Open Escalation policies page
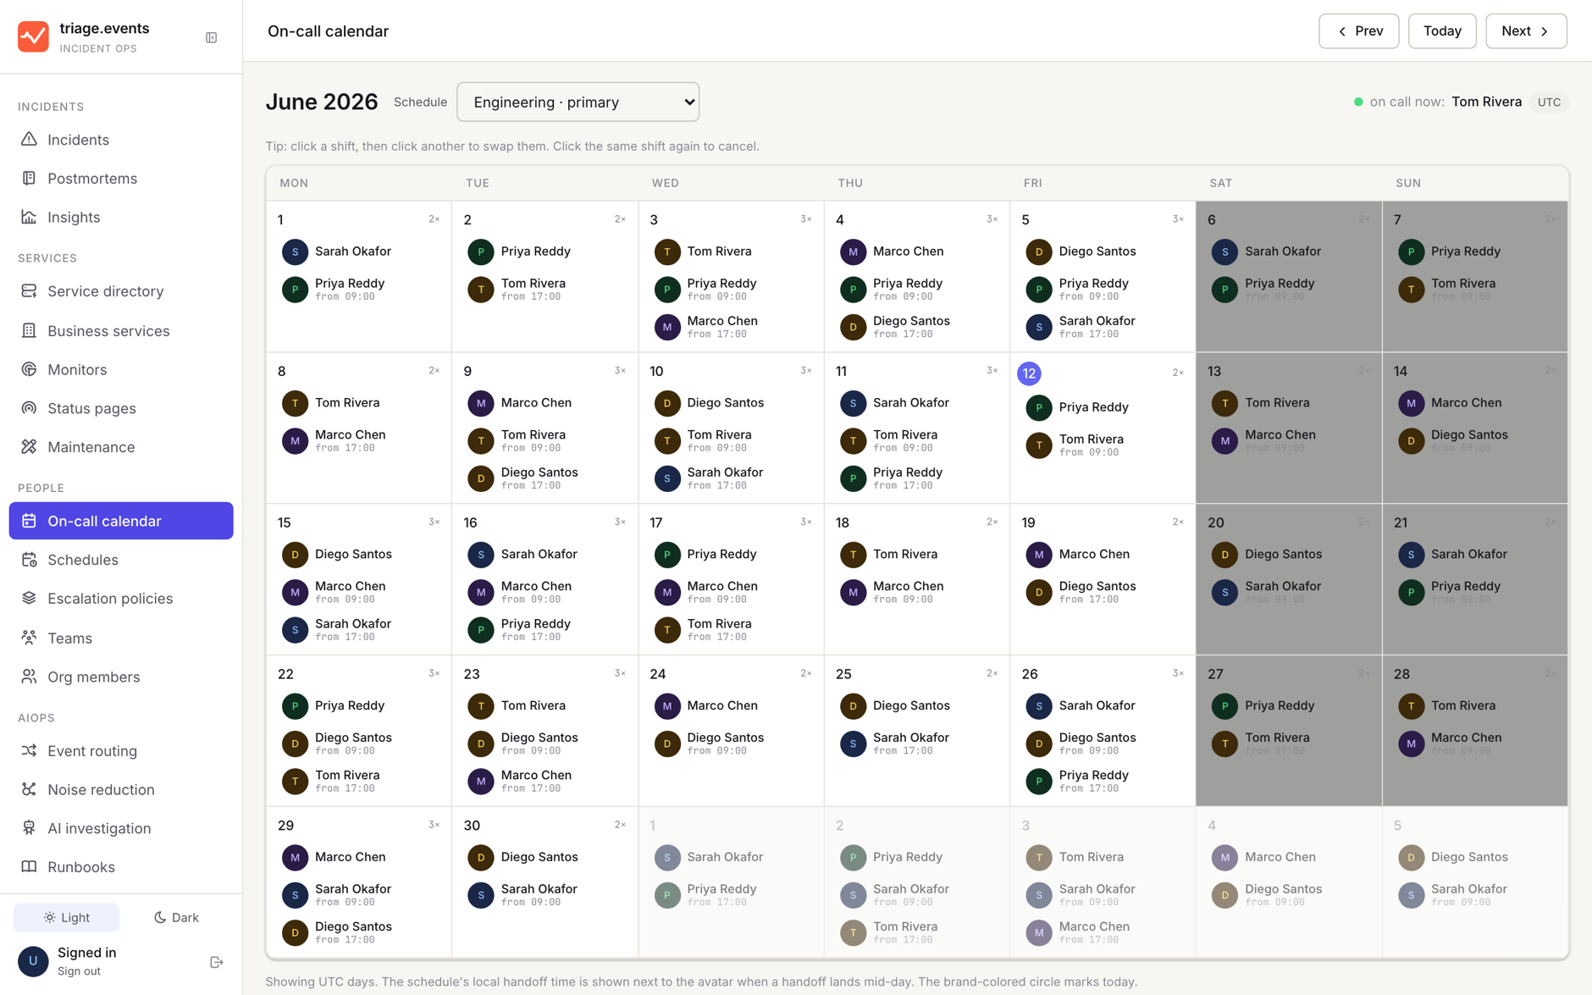Image resolution: width=1592 pixels, height=995 pixels. coord(121,598)
